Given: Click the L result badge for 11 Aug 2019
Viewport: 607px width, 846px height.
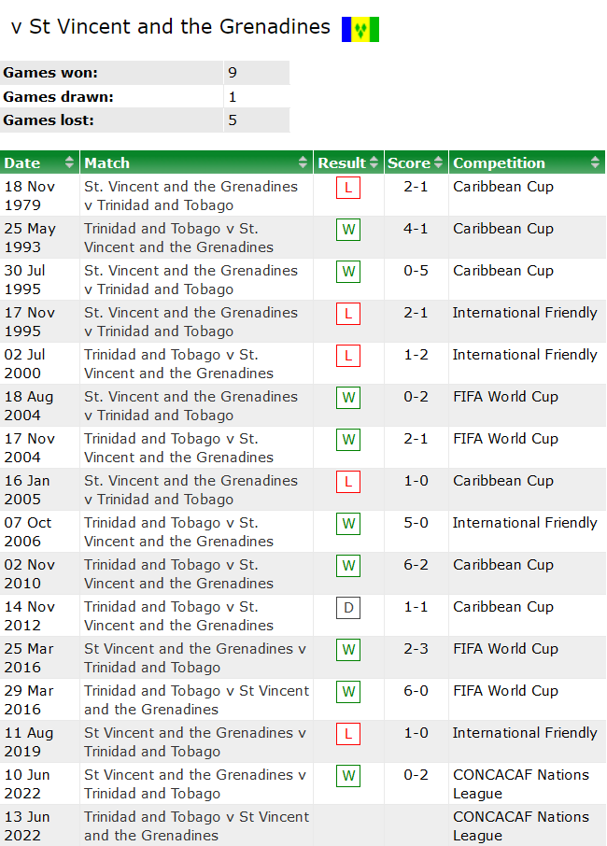Looking at the screenshot, I should tap(348, 734).
